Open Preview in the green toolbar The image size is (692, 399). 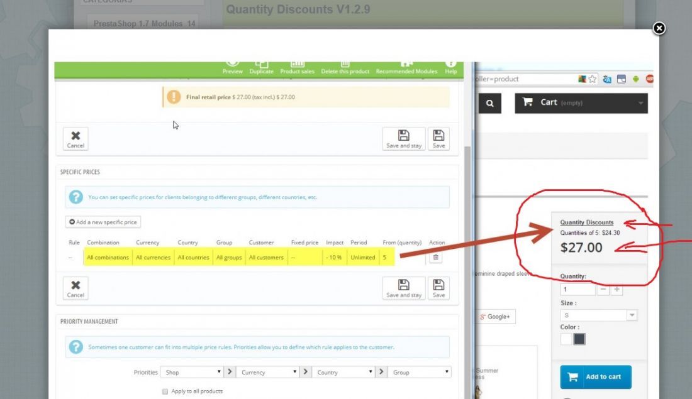point(233,68)
